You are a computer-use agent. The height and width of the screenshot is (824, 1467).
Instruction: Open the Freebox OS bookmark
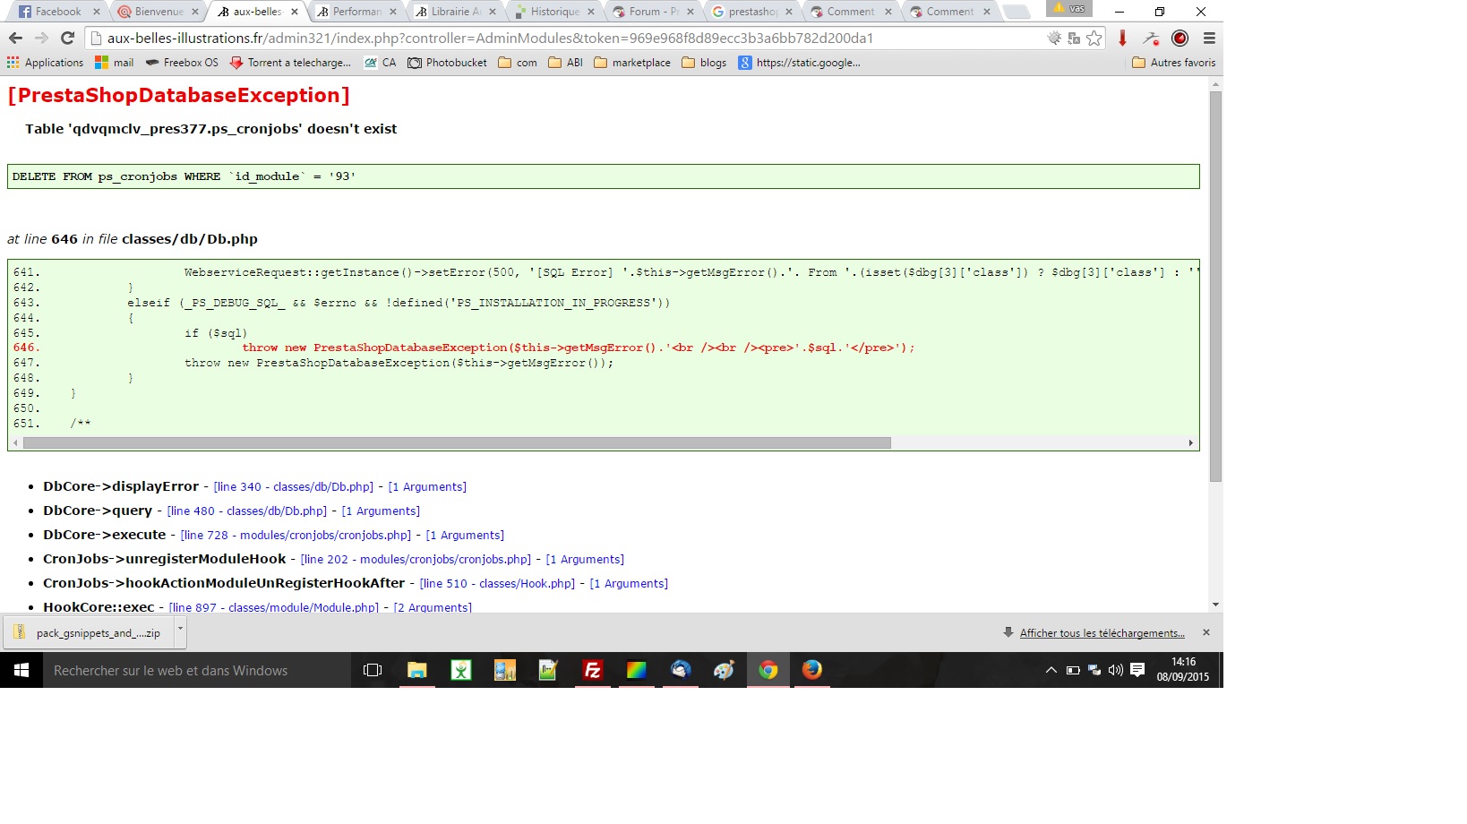(182, 63)
